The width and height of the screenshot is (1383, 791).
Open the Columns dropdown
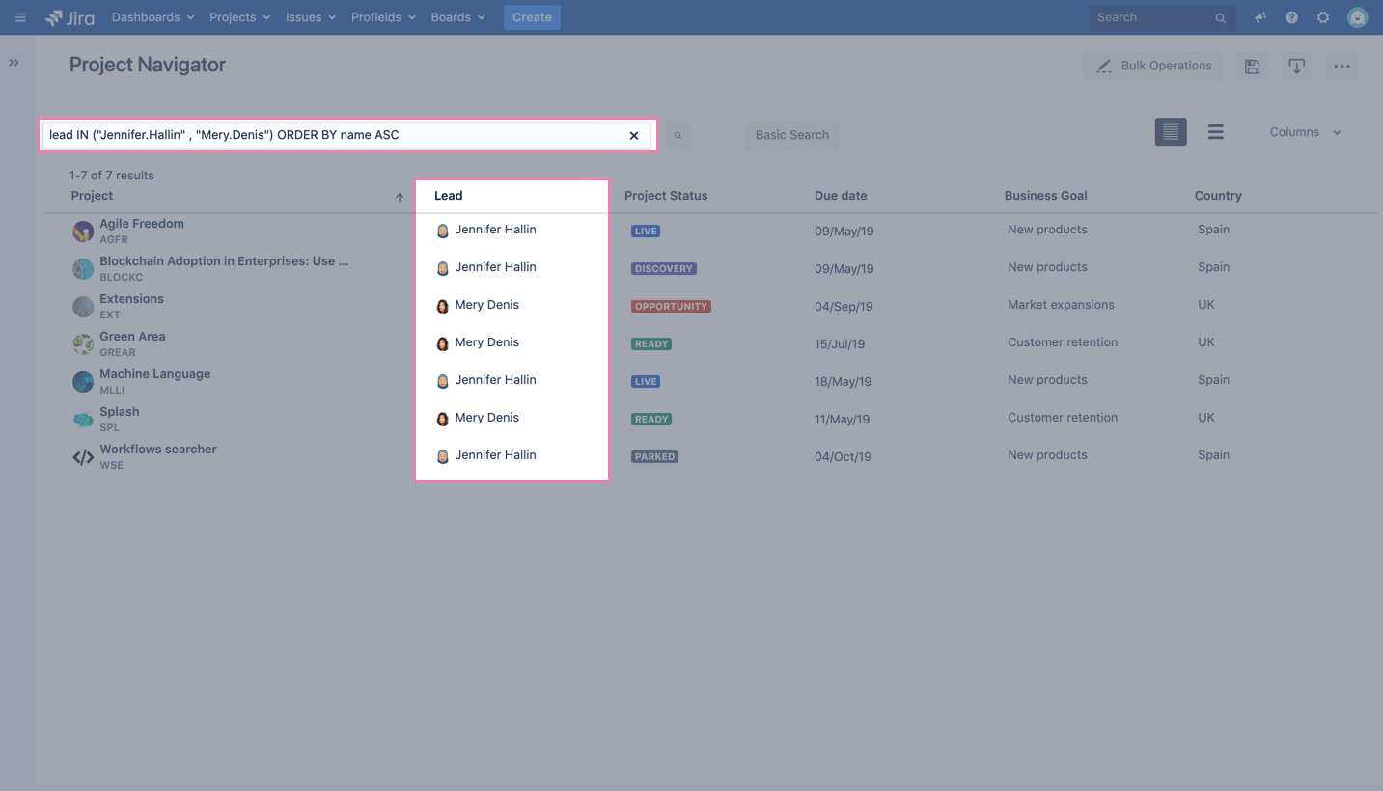pos(1304,131)
